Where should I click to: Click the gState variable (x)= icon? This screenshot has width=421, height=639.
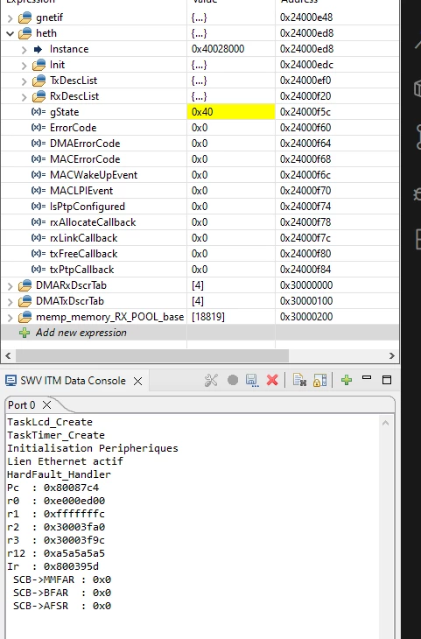[39, 112]
